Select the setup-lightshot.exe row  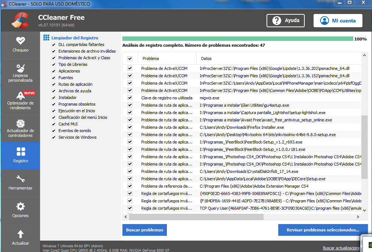pos(242,113)
